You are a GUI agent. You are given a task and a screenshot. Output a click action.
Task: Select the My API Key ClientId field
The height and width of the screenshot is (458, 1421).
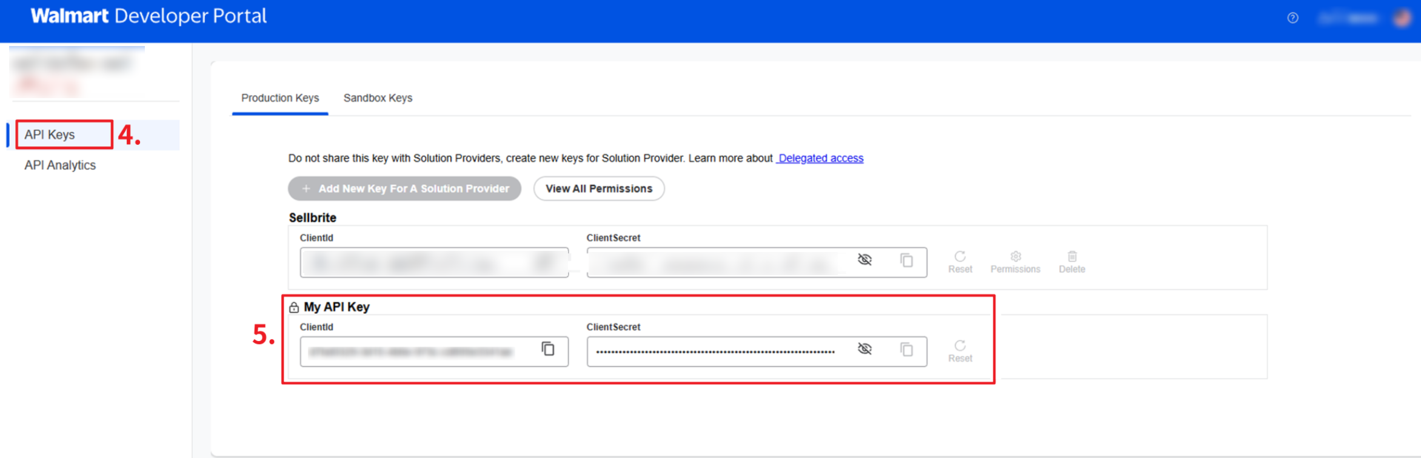click(x=434, y=351)
